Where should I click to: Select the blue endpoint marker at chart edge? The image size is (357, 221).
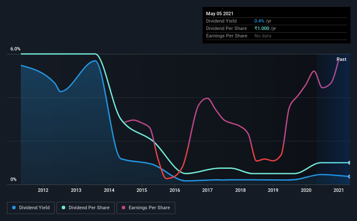coord(349,177)
